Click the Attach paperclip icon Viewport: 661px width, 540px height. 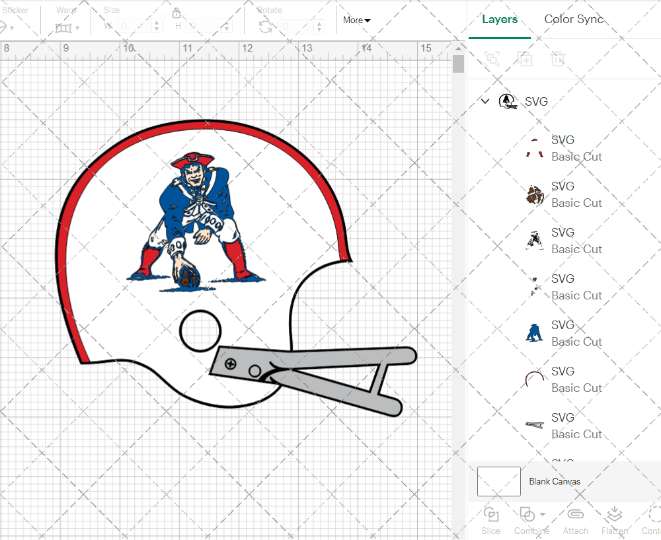575,514
